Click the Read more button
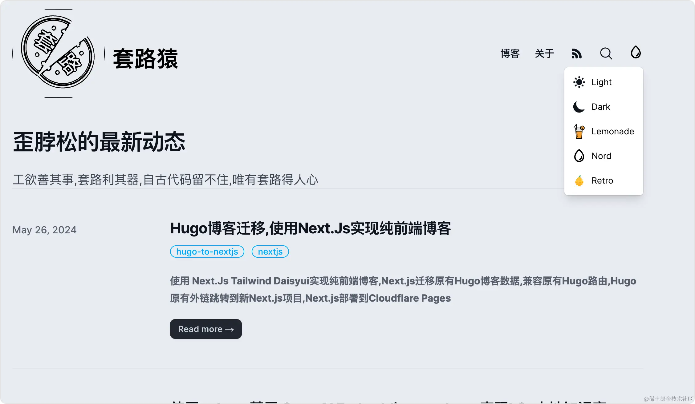 (x=206, y=329)
